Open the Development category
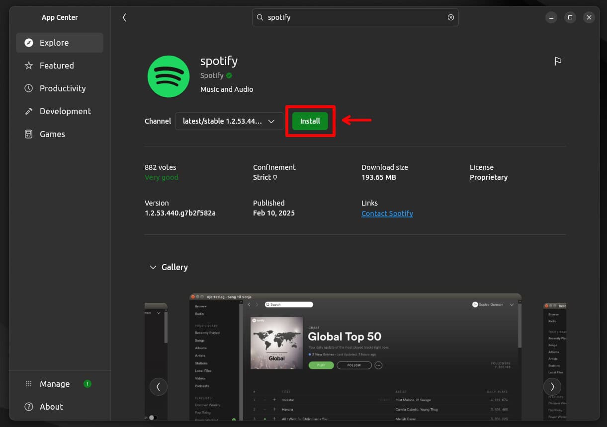607x427 pixels. coord(65,111)
